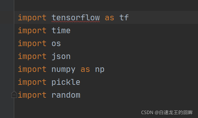Click the import keyword before random
Image resolution: width=198 pixels, height=118 pixels.
(x=32, y=95)
